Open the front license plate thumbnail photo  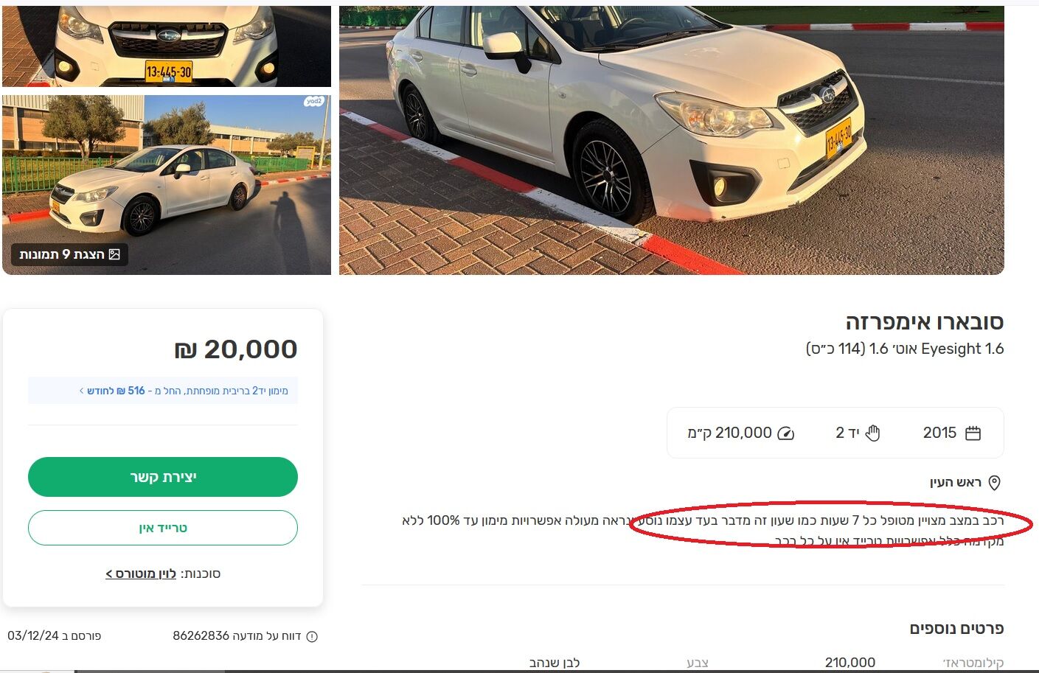pos(167,46)
